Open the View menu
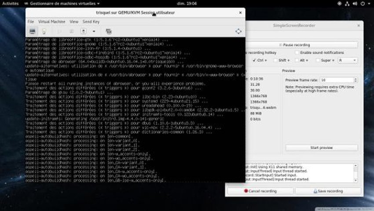Image resolution: width=374 pixels, height=211 pixels. point(74,22)
